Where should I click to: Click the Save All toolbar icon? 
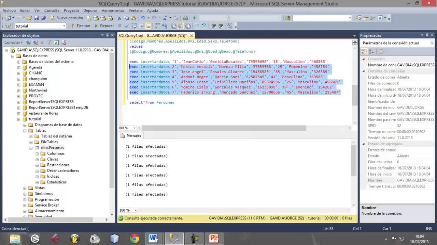[x=43, y=18]
